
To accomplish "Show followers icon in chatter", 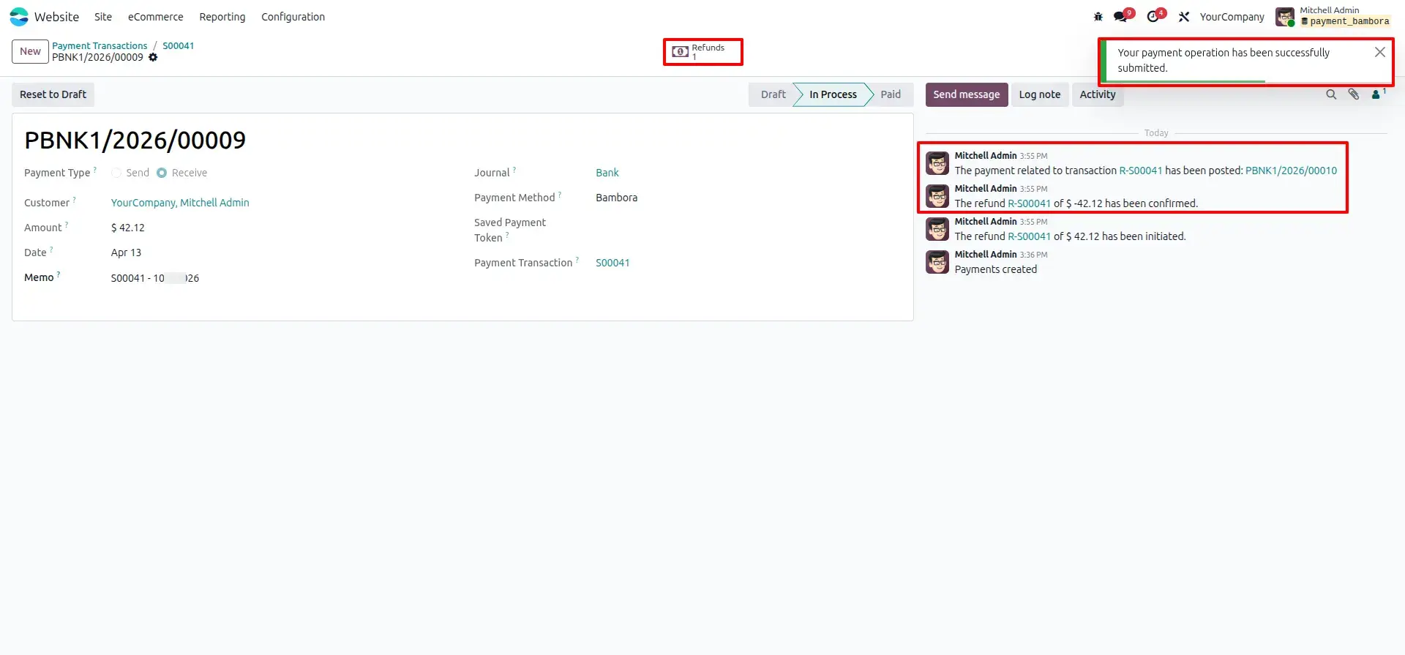I will coord(1376,94).
